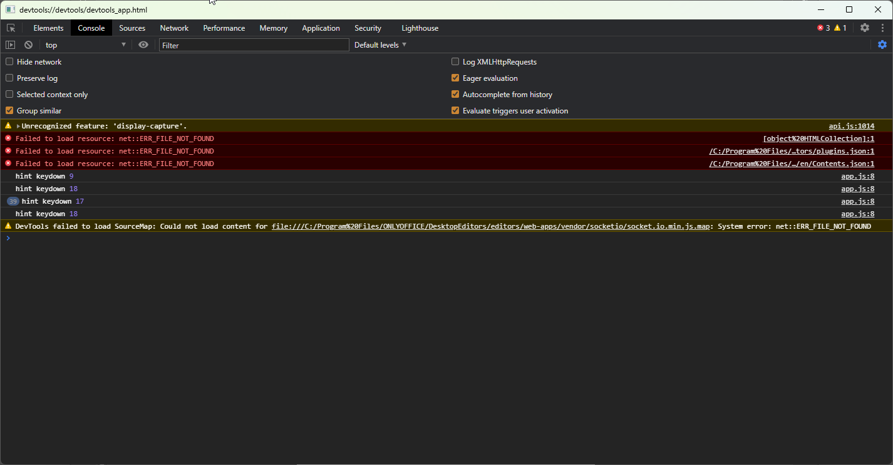Click in the Filter input field

(254, 45)
